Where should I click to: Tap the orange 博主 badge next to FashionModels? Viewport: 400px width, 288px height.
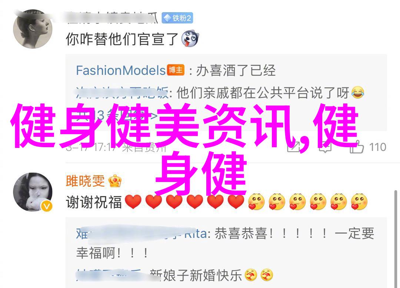click(176, 70)
